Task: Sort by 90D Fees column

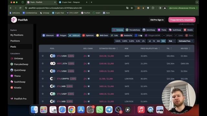Action: [185, 49]
